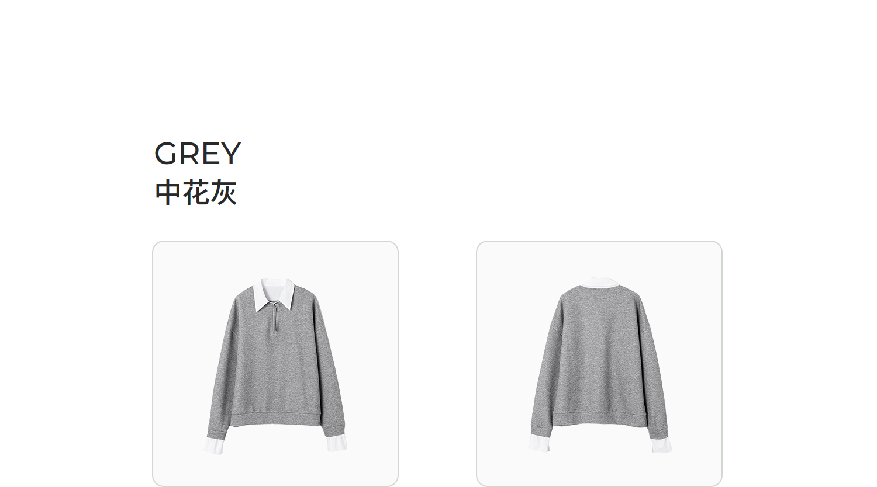Click the character 灰 in the color name
The height and width of the screenshot is (487, 877).
pos(224,193)
